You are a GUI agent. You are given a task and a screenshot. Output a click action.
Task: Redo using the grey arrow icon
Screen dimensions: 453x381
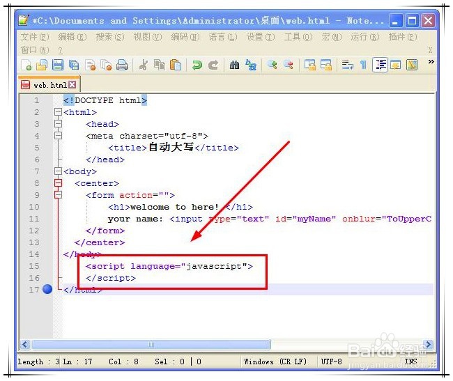point(213,65)
